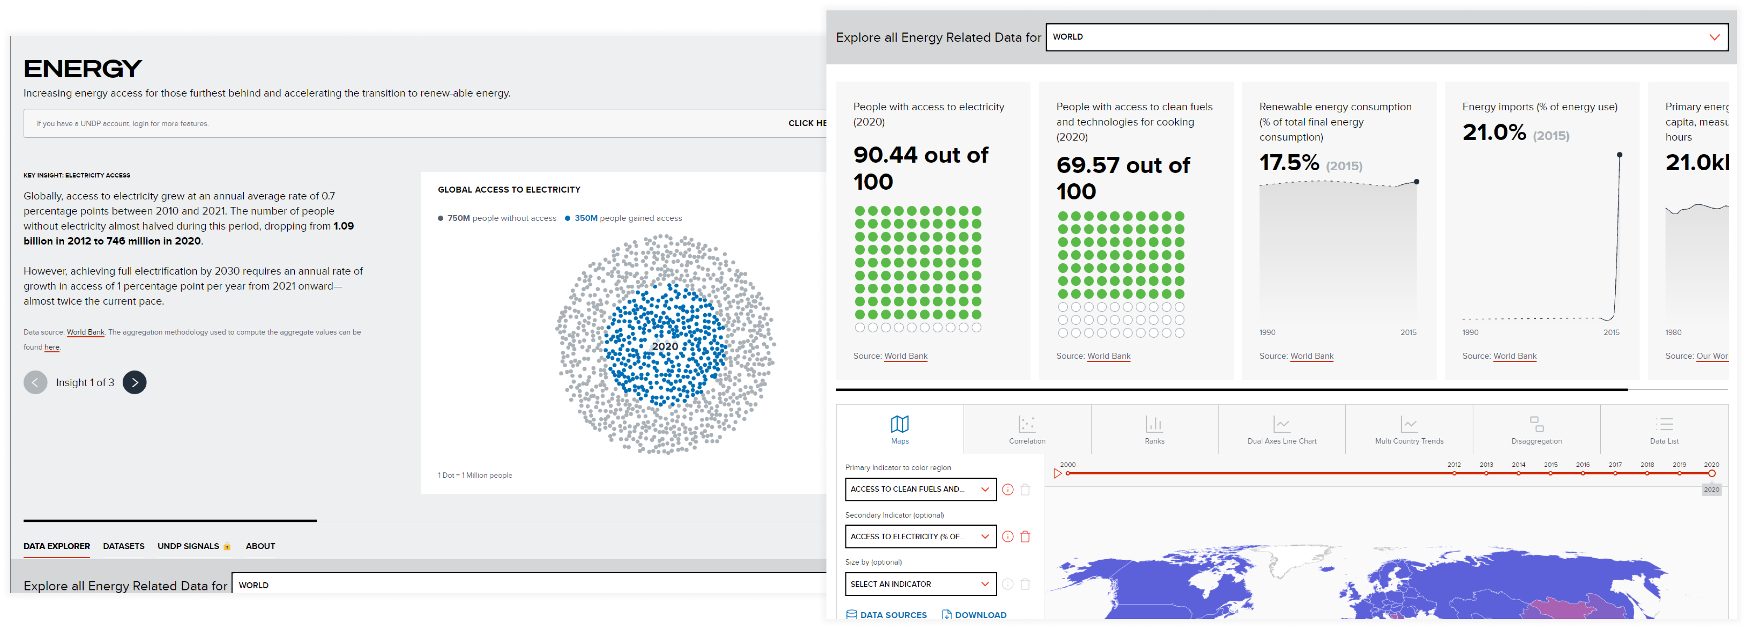Select the Dual Axes Line Chart tab
Screen dimensions: 1747x629
1281,430
